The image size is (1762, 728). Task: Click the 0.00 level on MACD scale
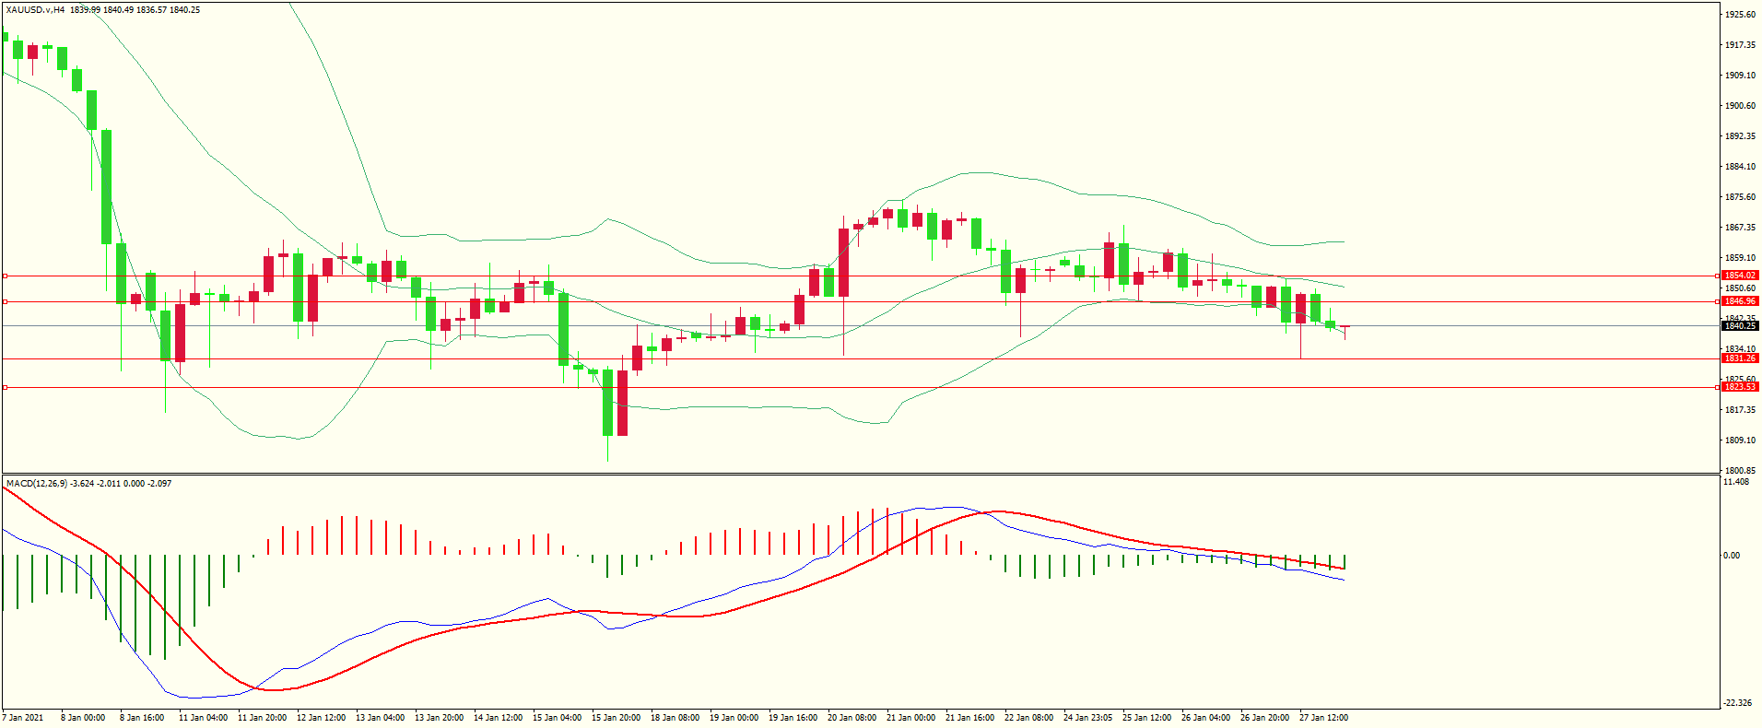click(x=1732, y=556)
